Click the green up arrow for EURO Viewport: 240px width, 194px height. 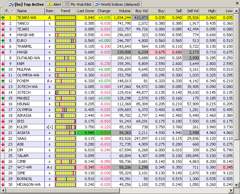pos(3,41)
